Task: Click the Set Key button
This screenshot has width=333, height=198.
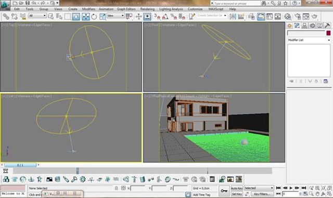Action: [x=237, y=194]
